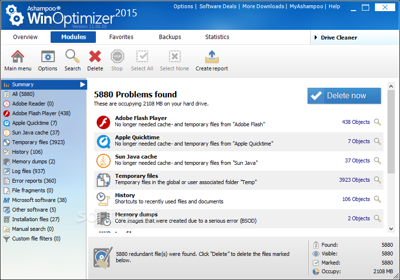Click the 7 Objects link
The height and width of the screenshot is (280, 400).
pyautogui.click(x=359, y=141)
